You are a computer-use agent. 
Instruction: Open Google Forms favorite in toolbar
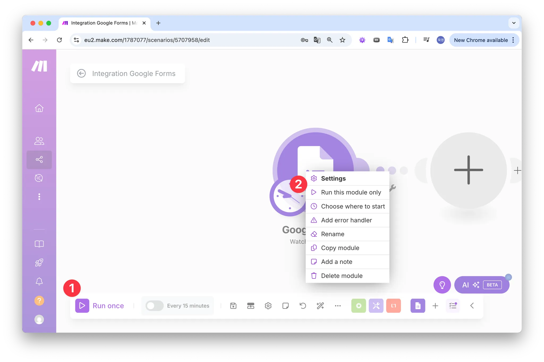418,306
